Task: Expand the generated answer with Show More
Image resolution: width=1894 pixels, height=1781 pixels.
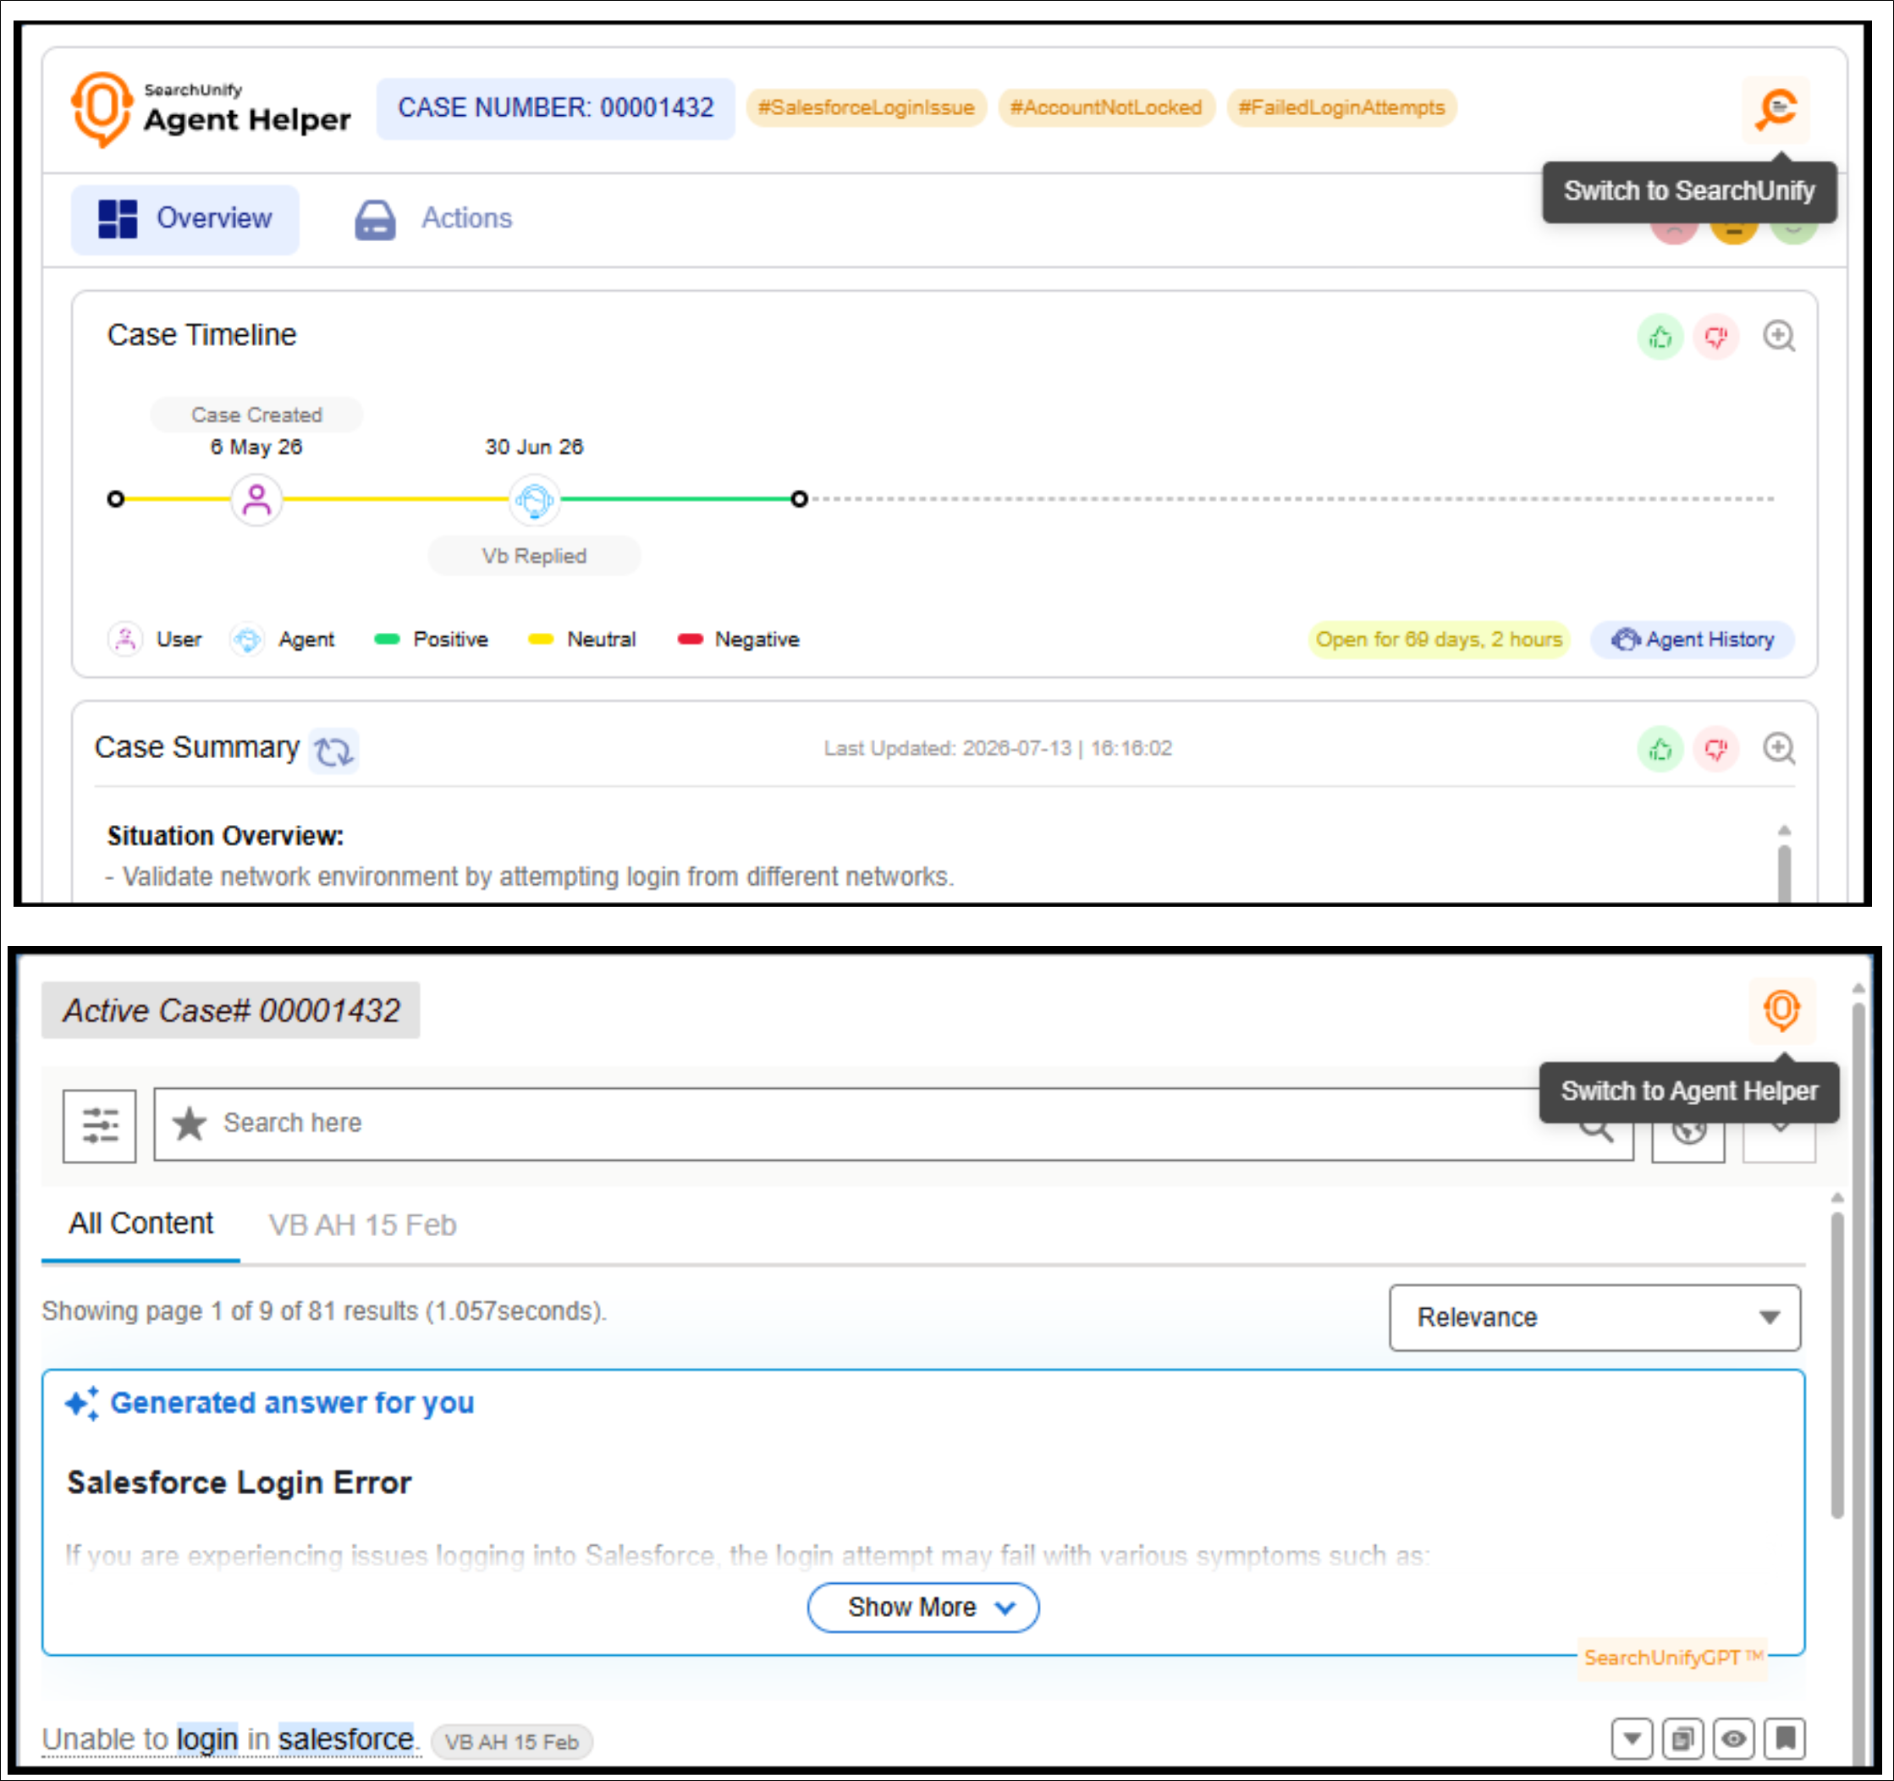Action: coord(923,1608)
